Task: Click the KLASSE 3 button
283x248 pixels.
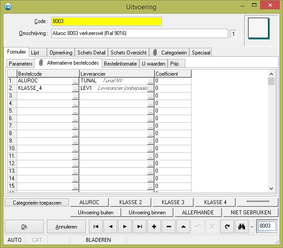Action: [x=173, y=202]
